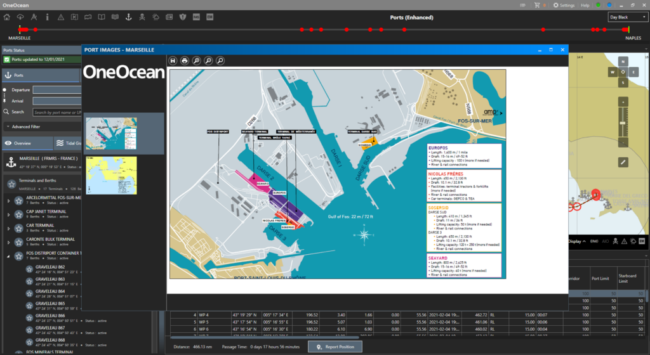Click the Departure port input field
The image size is (650, 355).
(x=56, y=90)
